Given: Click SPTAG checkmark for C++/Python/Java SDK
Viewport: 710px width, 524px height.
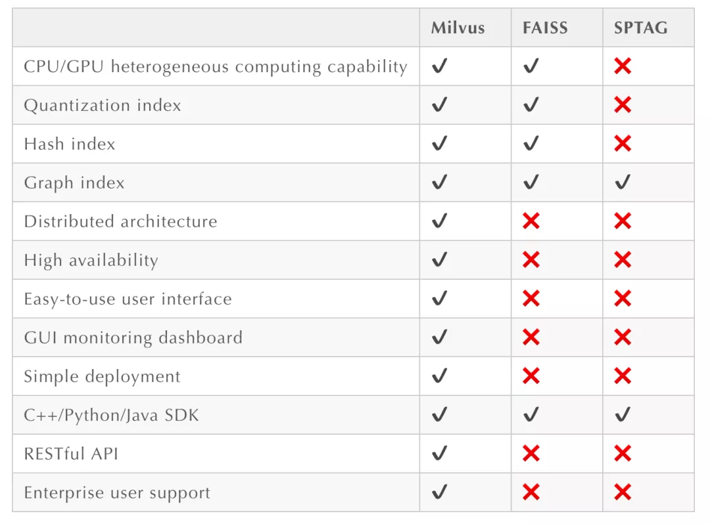Looking at the screenshot, I should coord(623,415).
